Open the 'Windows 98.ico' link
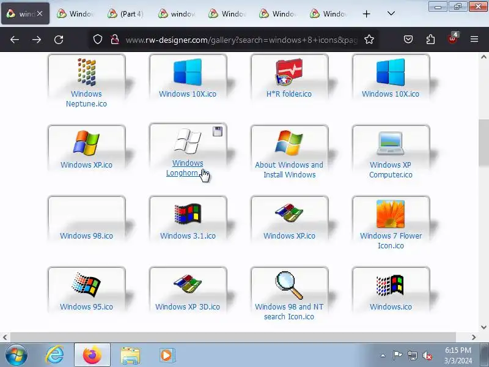The height and width of the screenshot is (367, 489). click(x=86, y=235)
